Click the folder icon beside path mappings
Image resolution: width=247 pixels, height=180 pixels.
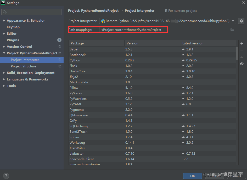click(x=232, y=30)
